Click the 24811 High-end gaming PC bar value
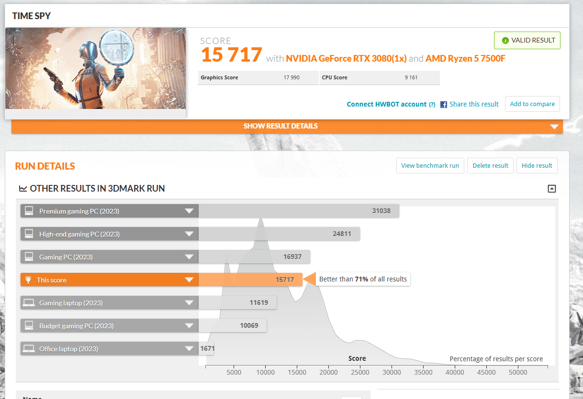Viewport: 583px width, 399px height. pyautogui.click(x=342, y=234)
